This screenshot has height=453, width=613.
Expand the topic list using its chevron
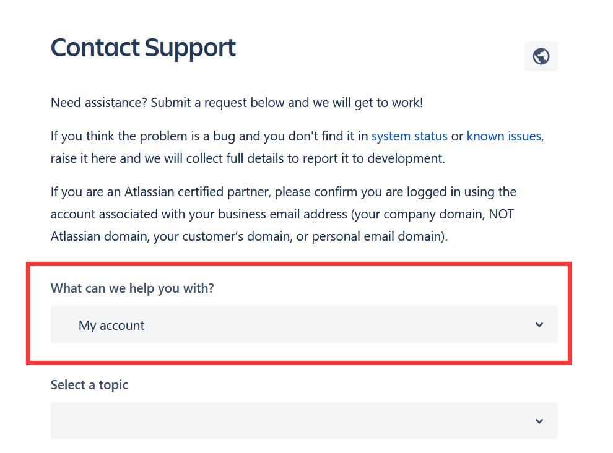[x=539, y=421]
